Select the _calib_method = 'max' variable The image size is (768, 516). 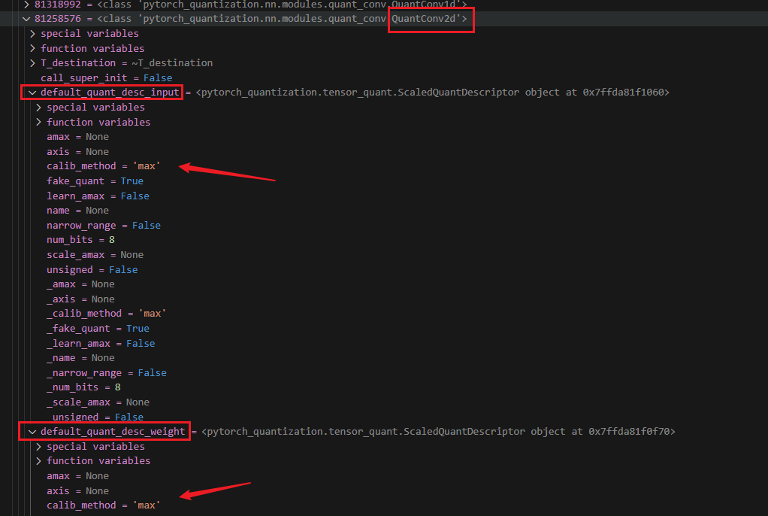[106, 314]
